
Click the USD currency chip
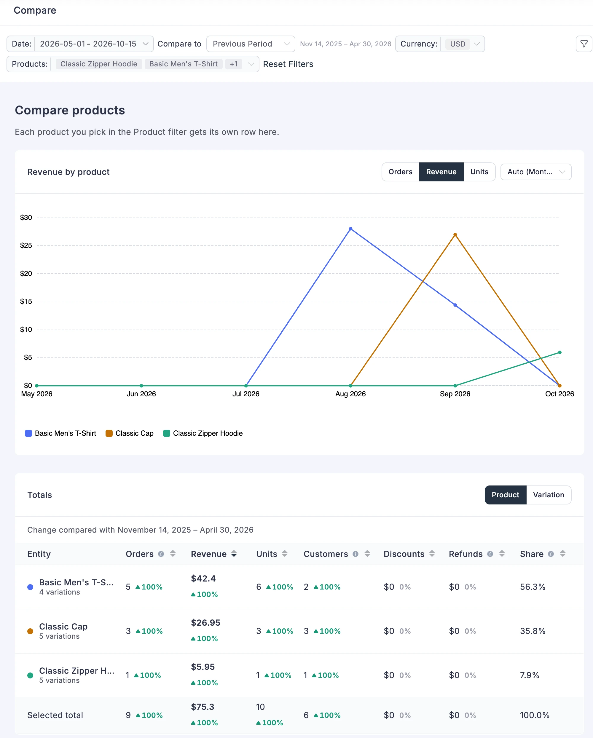[x=458, y=44]
